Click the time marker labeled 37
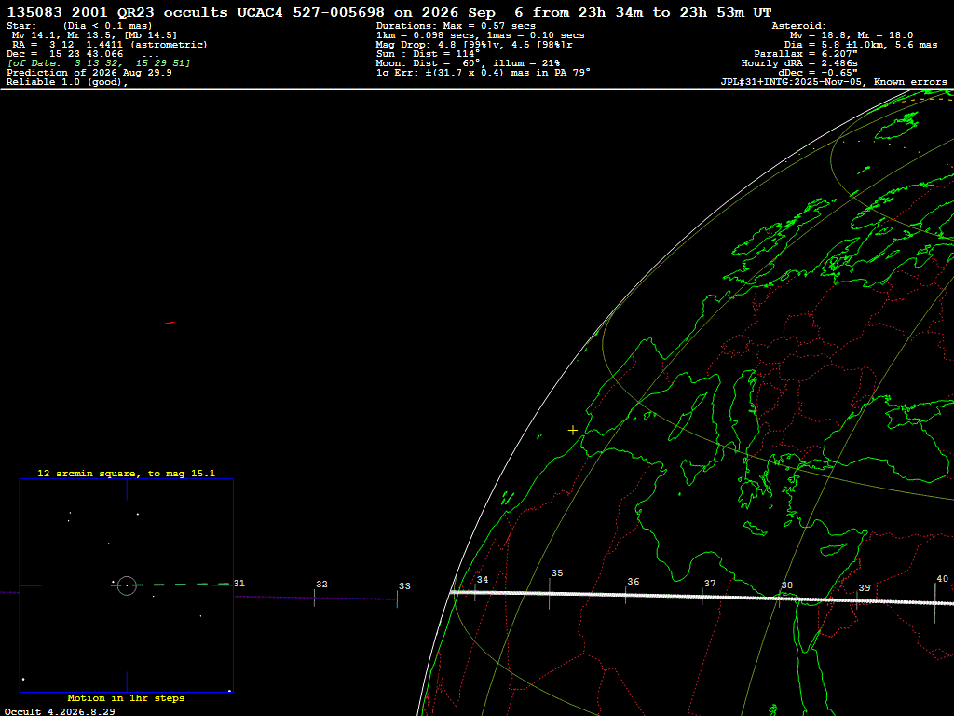The width and height of the screenshot is (954, 716). click(709, 584)
